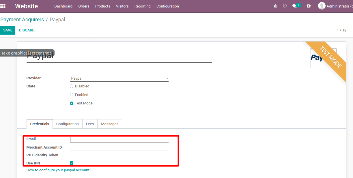
Task: Click the Paypal breadcrumb text
Action: [57, 20]
